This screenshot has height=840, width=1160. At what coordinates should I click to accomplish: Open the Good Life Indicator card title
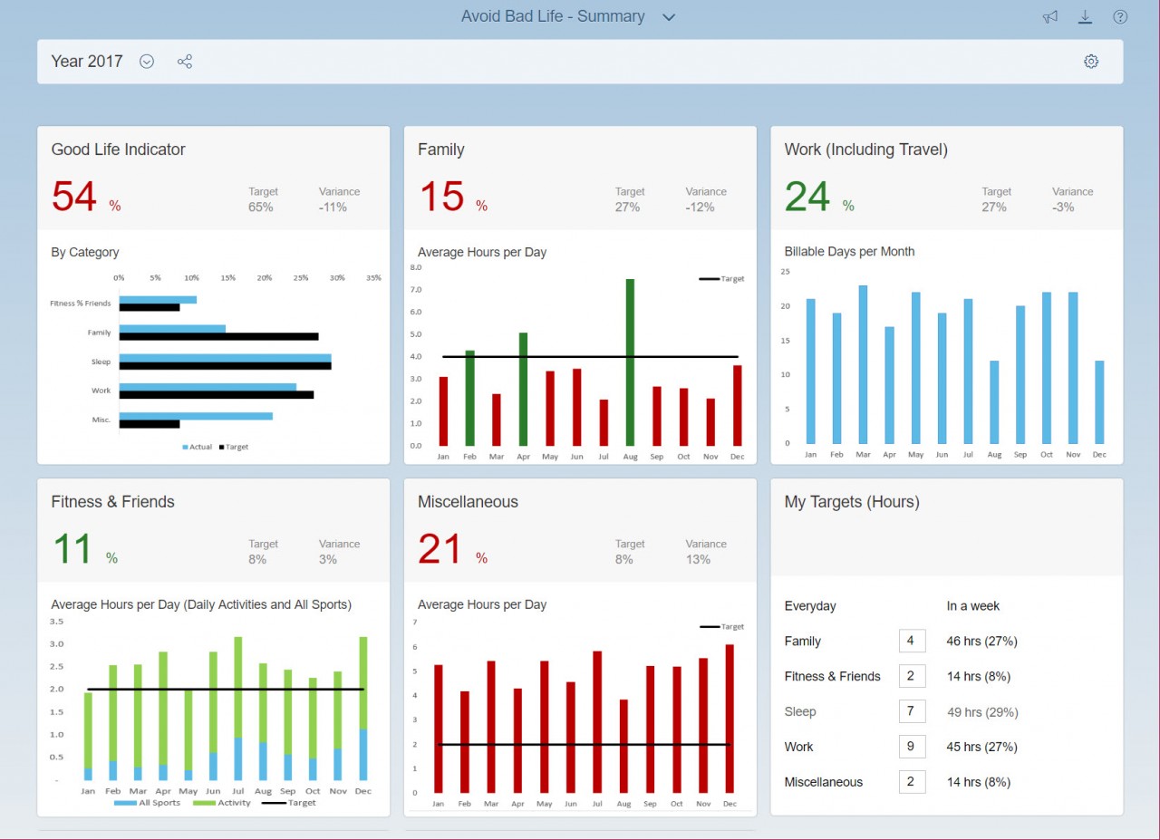click(118, 150)
